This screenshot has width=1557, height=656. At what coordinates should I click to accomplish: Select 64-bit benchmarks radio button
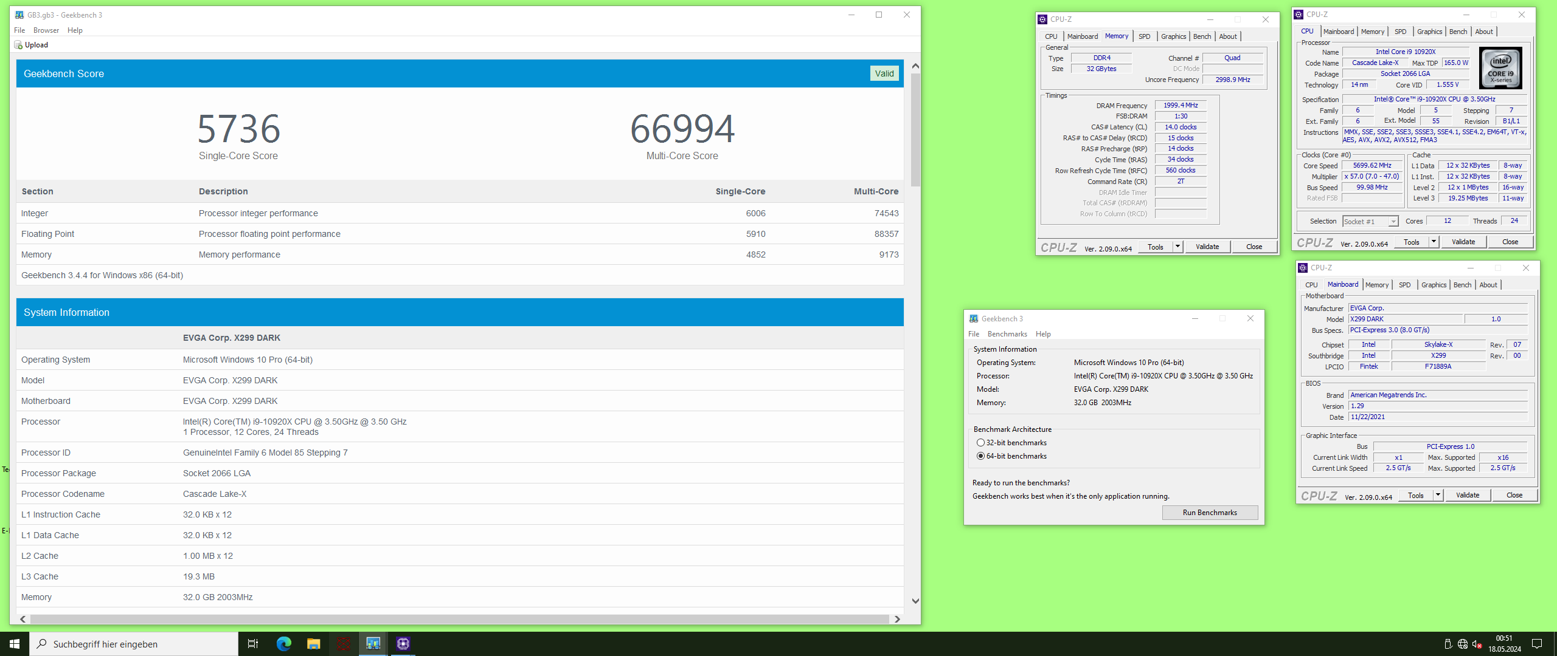coord(980,456)
